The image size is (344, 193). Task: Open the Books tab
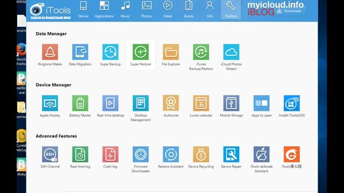coord(189,10)
